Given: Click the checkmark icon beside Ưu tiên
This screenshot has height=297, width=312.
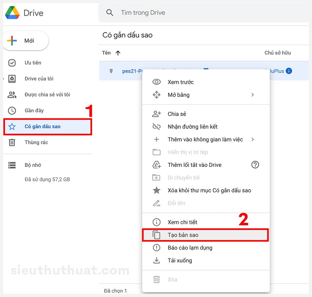Looking at the screenshot, I should 12,63.
